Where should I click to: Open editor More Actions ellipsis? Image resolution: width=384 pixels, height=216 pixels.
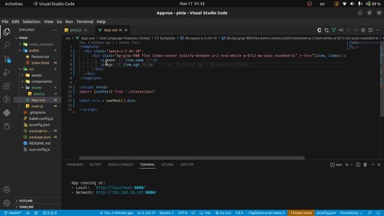(378, 30)
